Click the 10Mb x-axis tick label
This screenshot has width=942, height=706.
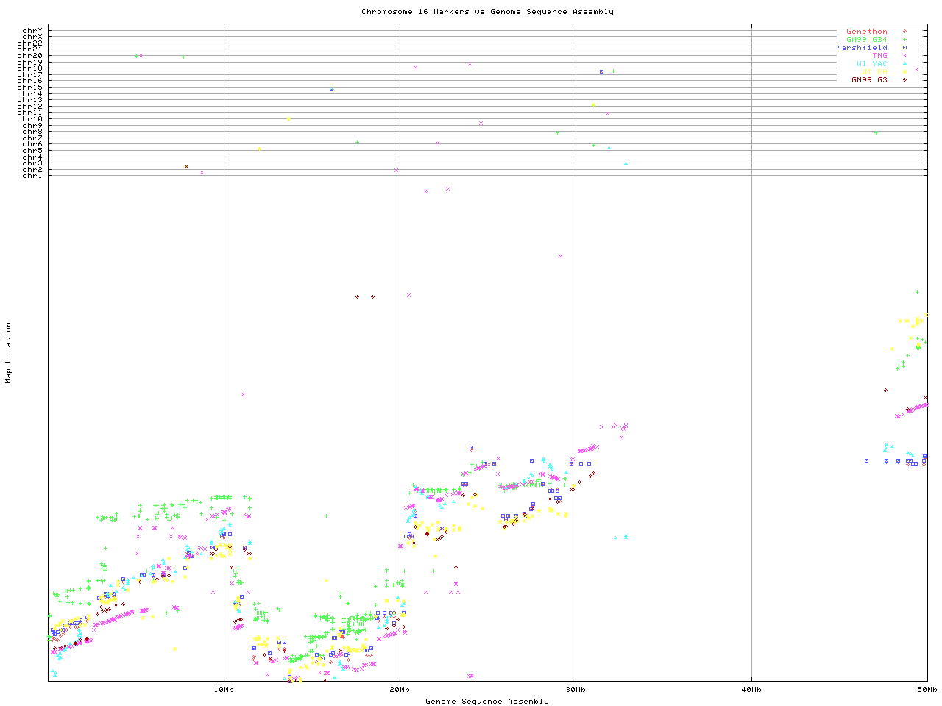pyautogui.click(x=224, y=690)
